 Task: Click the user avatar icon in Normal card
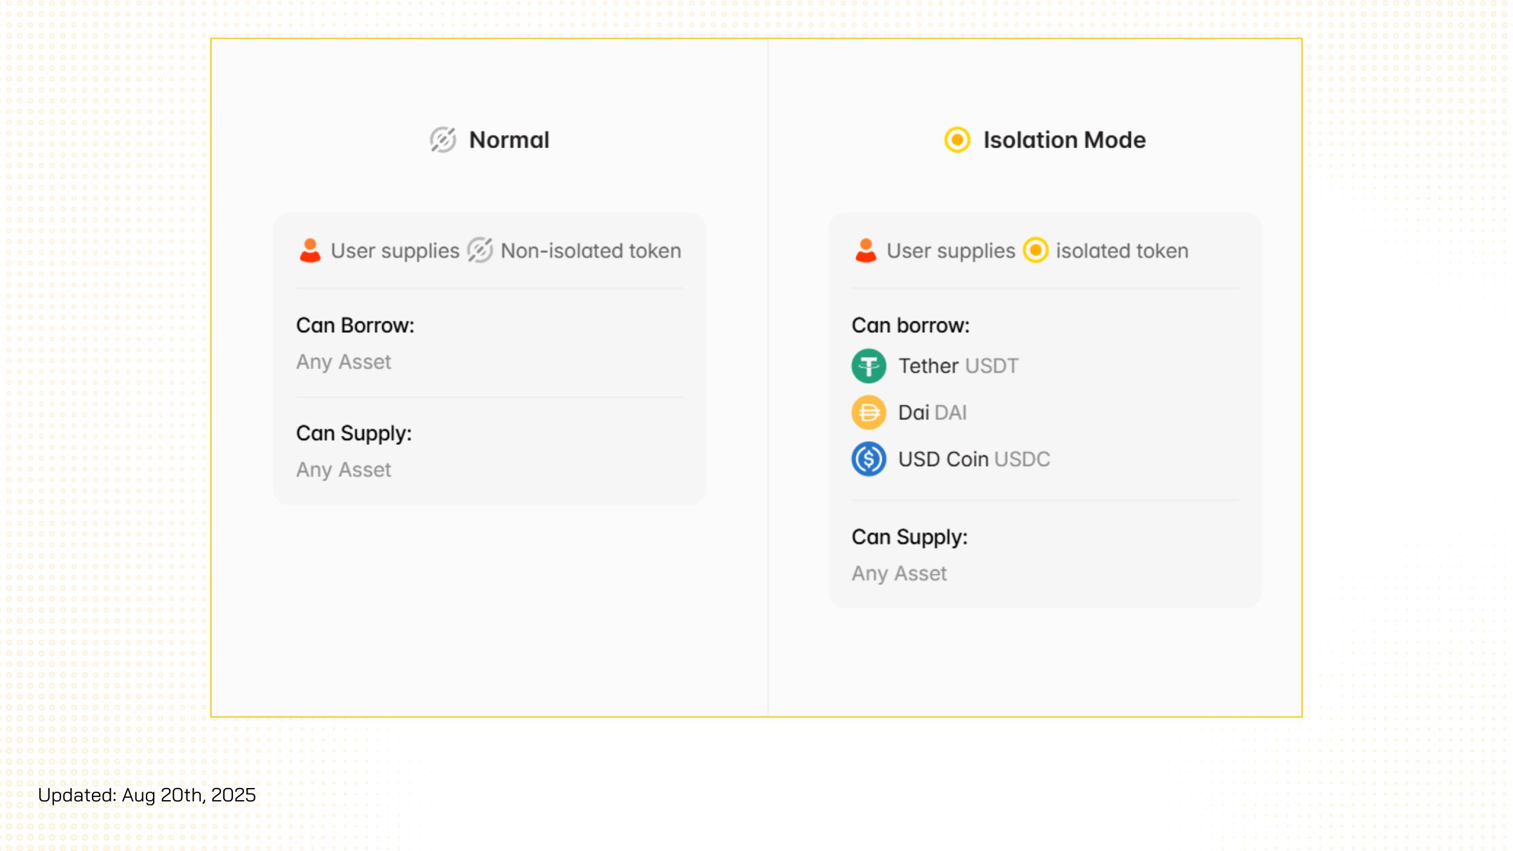[310, 251]
